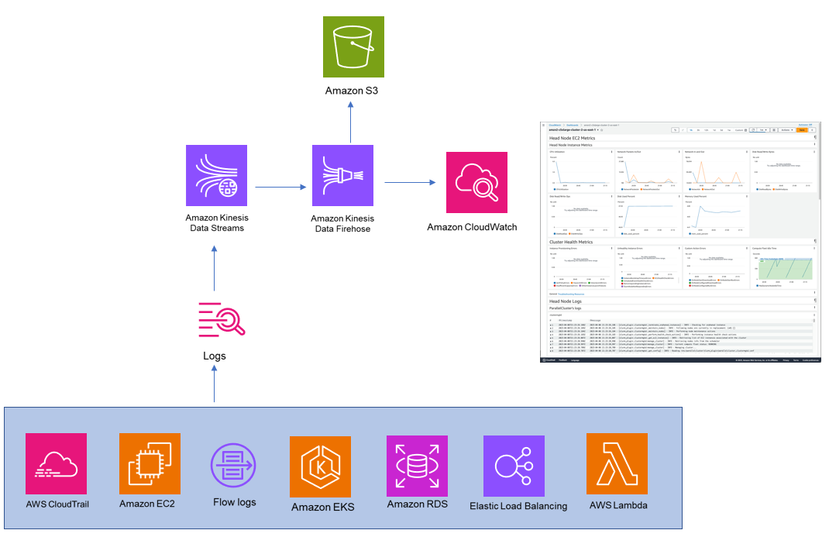
Task: Click the Amazon RDS database icon
Action: click(x=417, y=466)
